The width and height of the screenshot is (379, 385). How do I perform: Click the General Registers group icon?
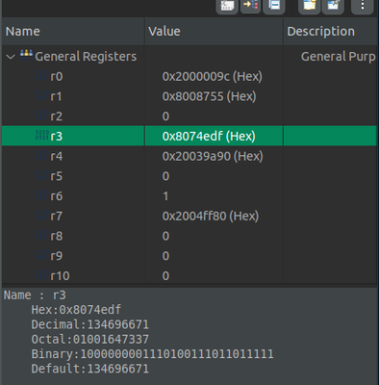coord(26,55)
